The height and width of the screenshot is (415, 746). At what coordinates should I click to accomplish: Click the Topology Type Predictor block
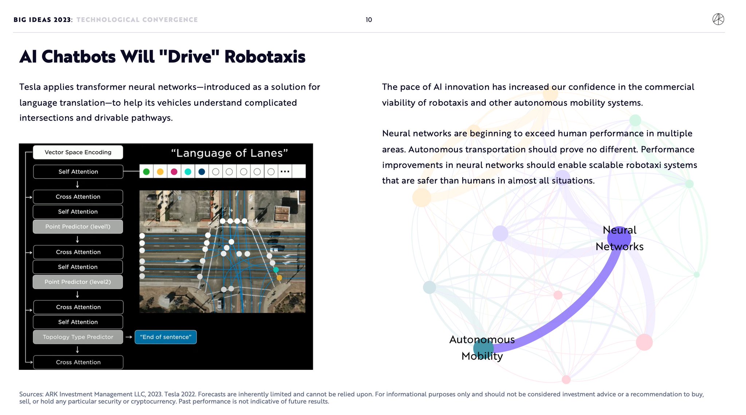pos(78,337)
